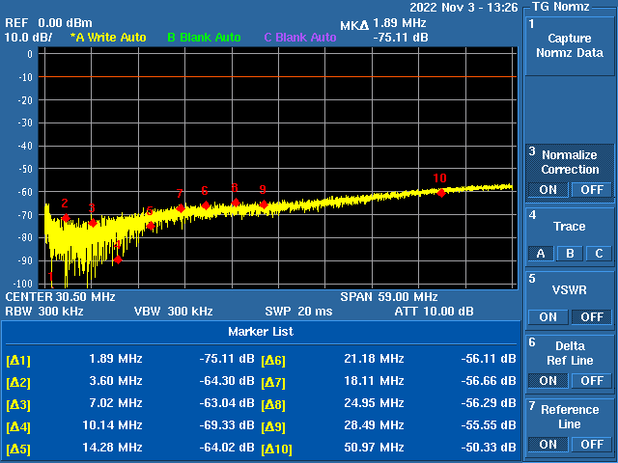Pick Trace C in Trace softkey

pos(599,254)
